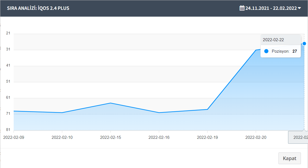Click the chart line point at 2022-02-10
The width and height of the screenshot is (308, 168).
click(62, 113)
